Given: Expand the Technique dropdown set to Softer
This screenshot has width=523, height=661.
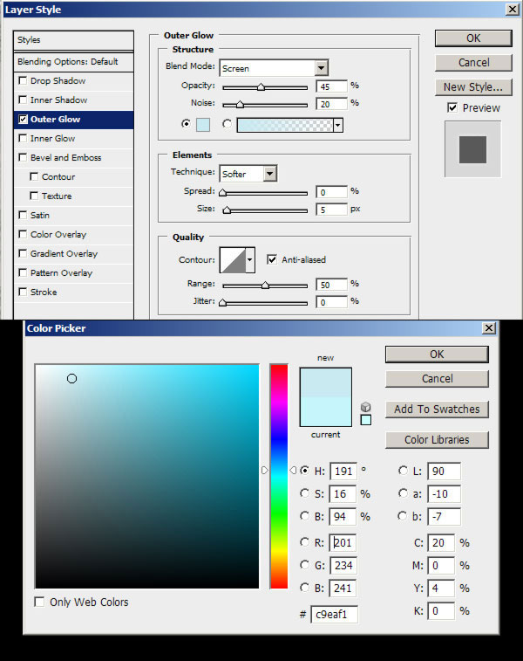Looking at the screenshot, I should coord(269,174).
